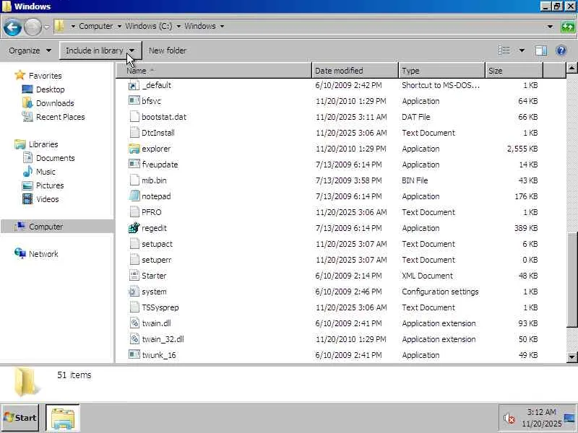The width and height of the screenshot is (578, 433).
Task: Click the Windows (C:) breadcrumb
Action: (149, 26)
